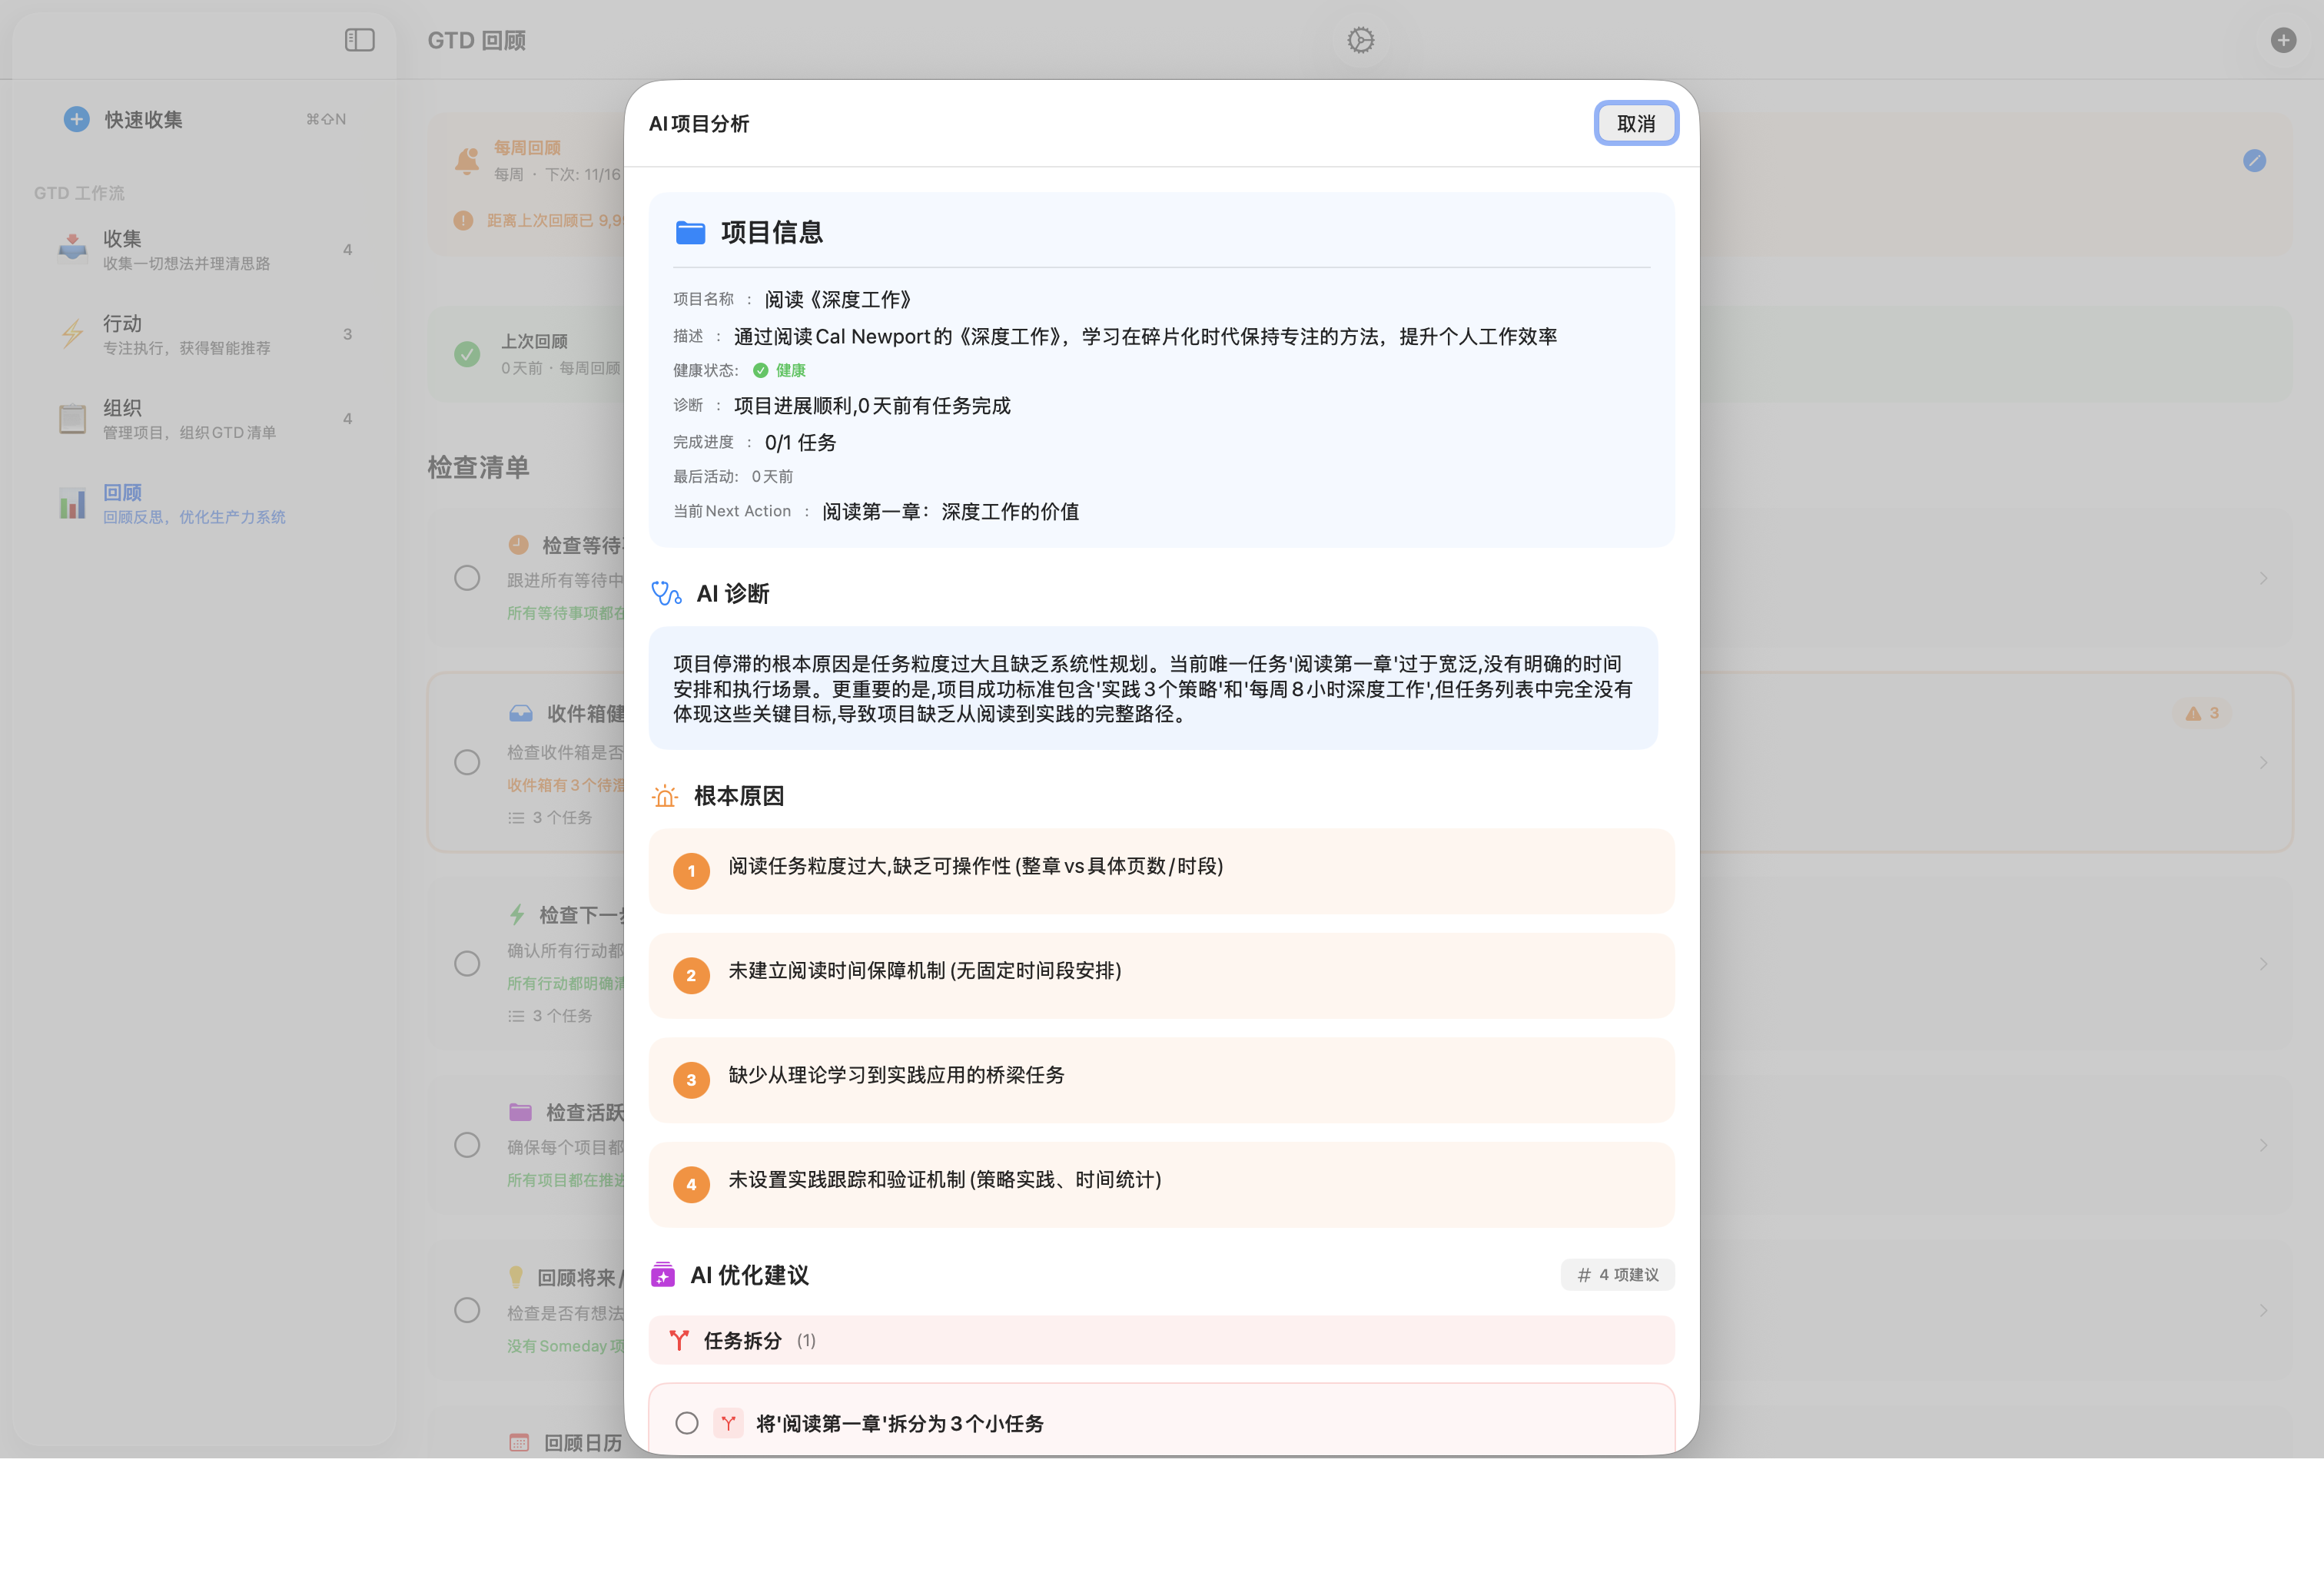This screenshot has height=1569, width=2324.
Task: Click the 组织 clipboard icon in sidebar
Action: [72, 417]
